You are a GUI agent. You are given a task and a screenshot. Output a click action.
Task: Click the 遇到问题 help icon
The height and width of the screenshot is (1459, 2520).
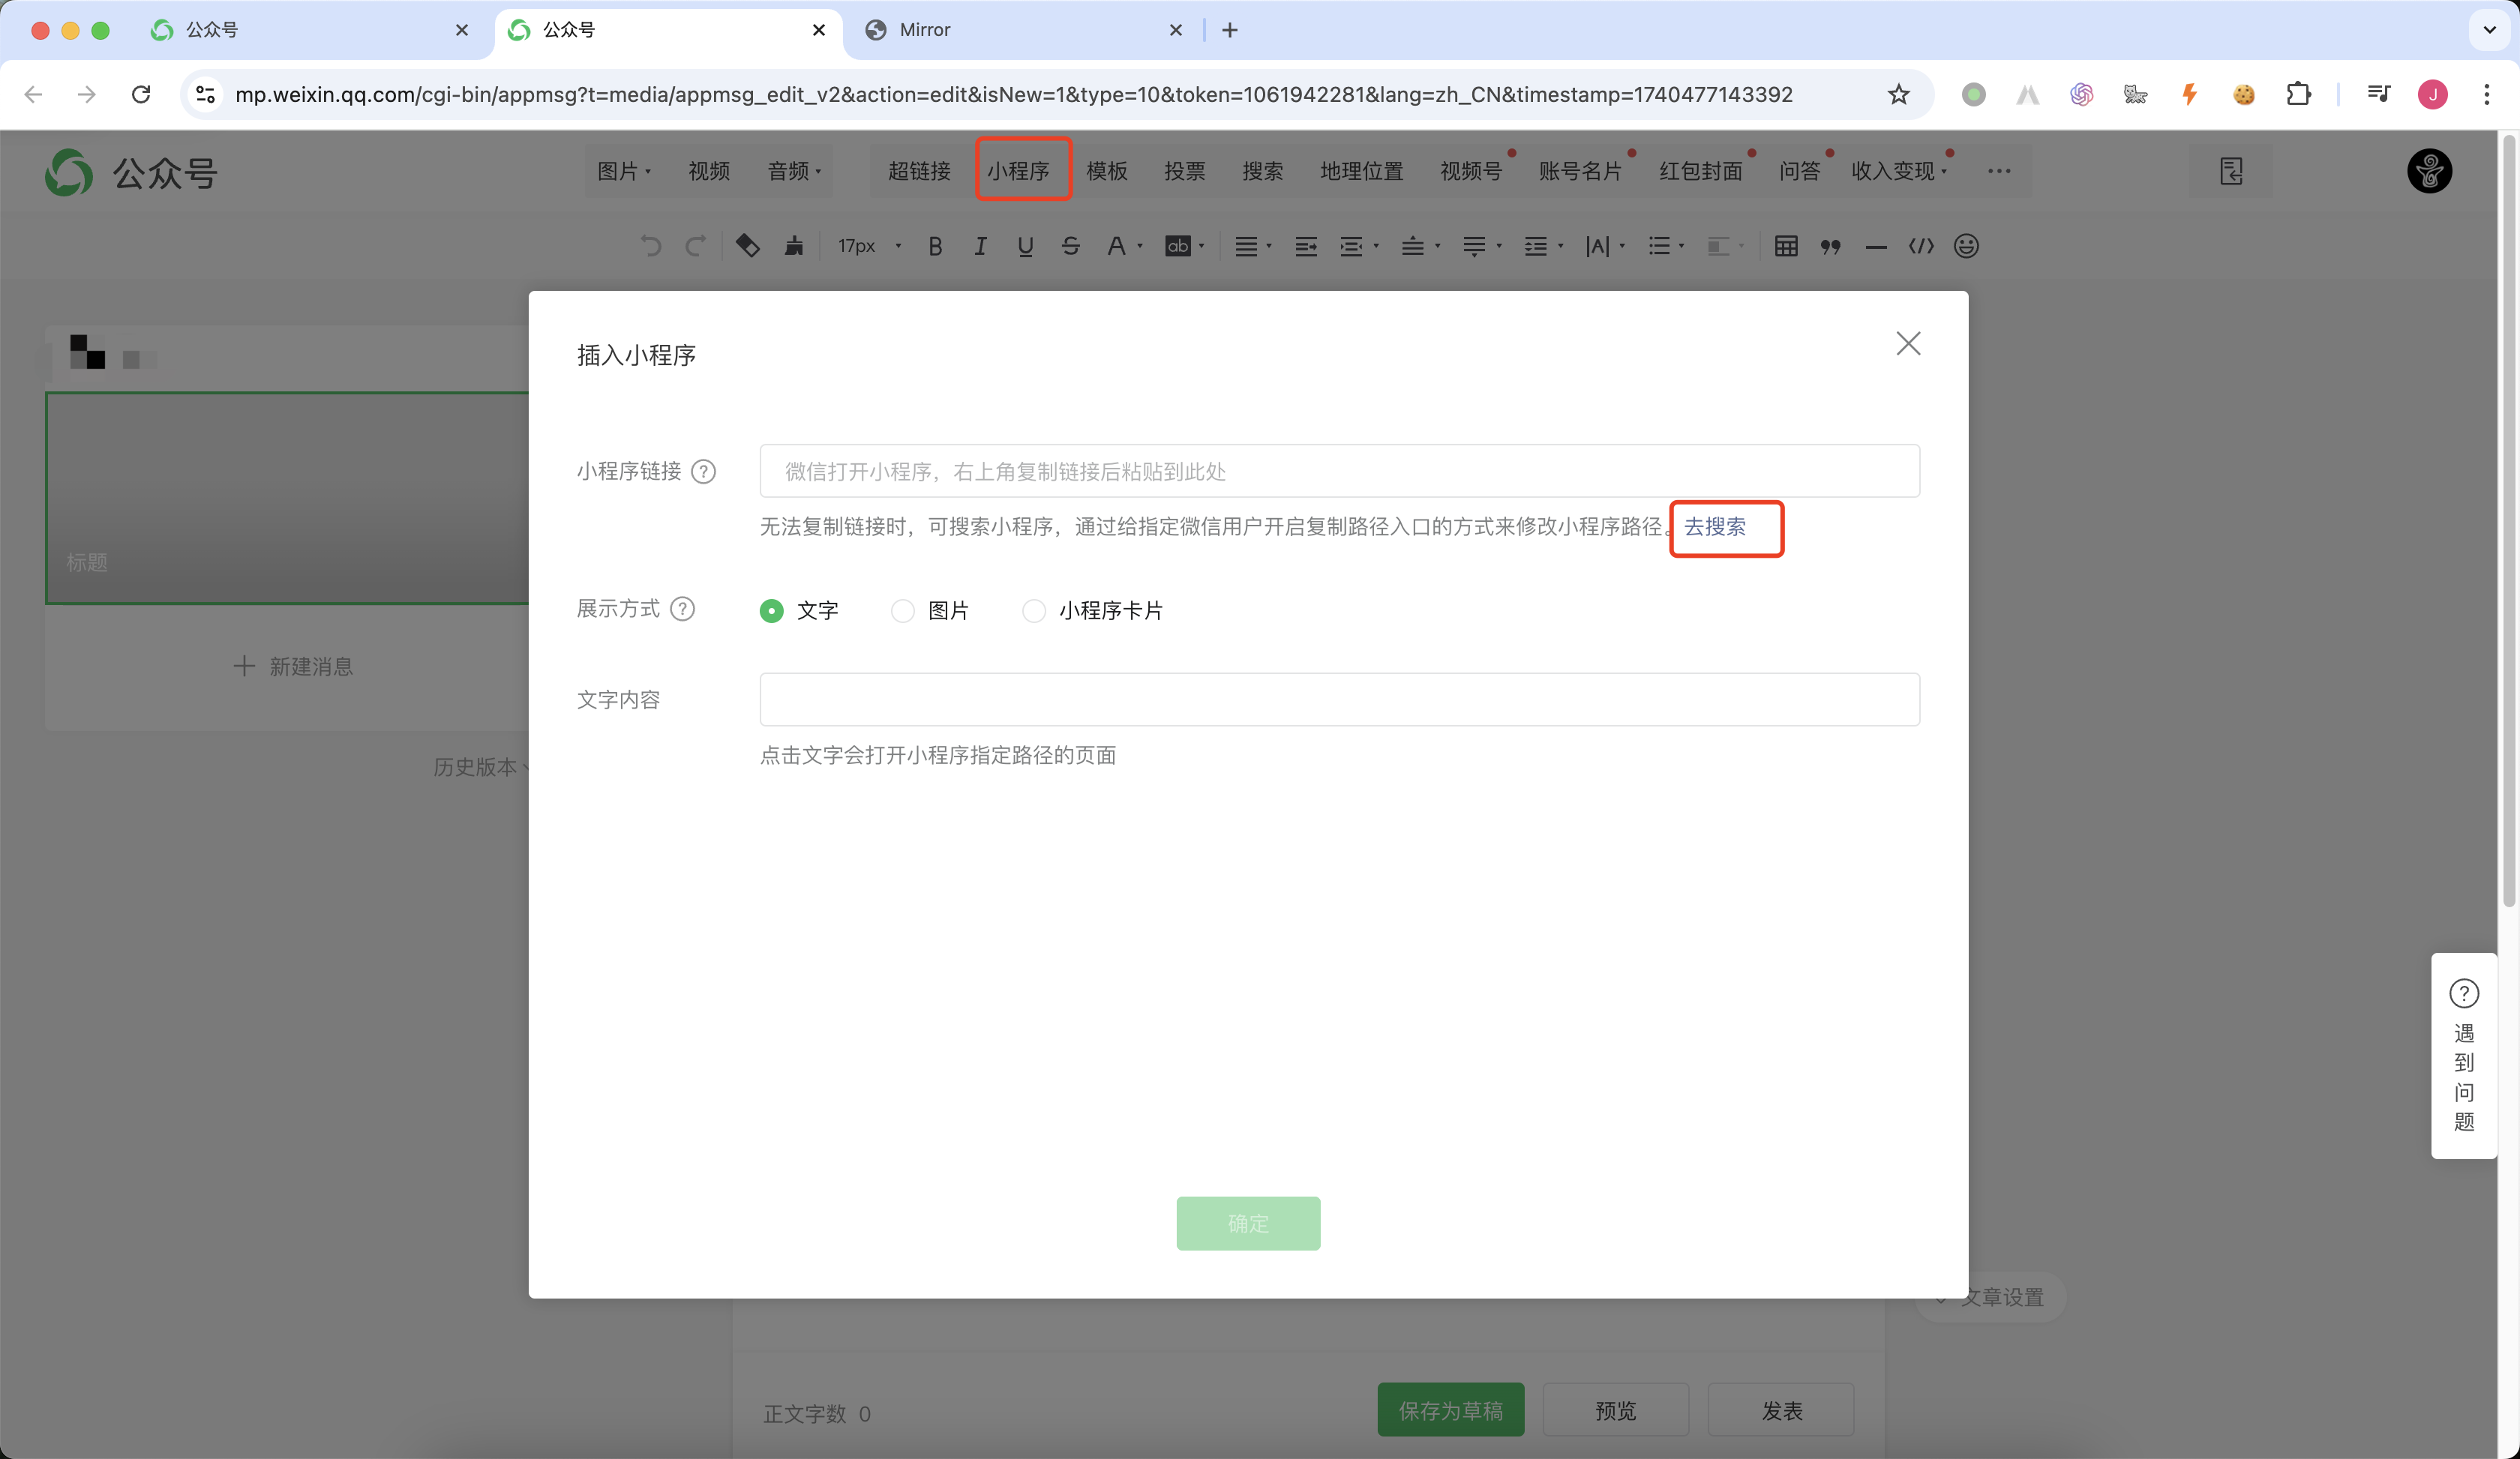[x=2464, y=993]
